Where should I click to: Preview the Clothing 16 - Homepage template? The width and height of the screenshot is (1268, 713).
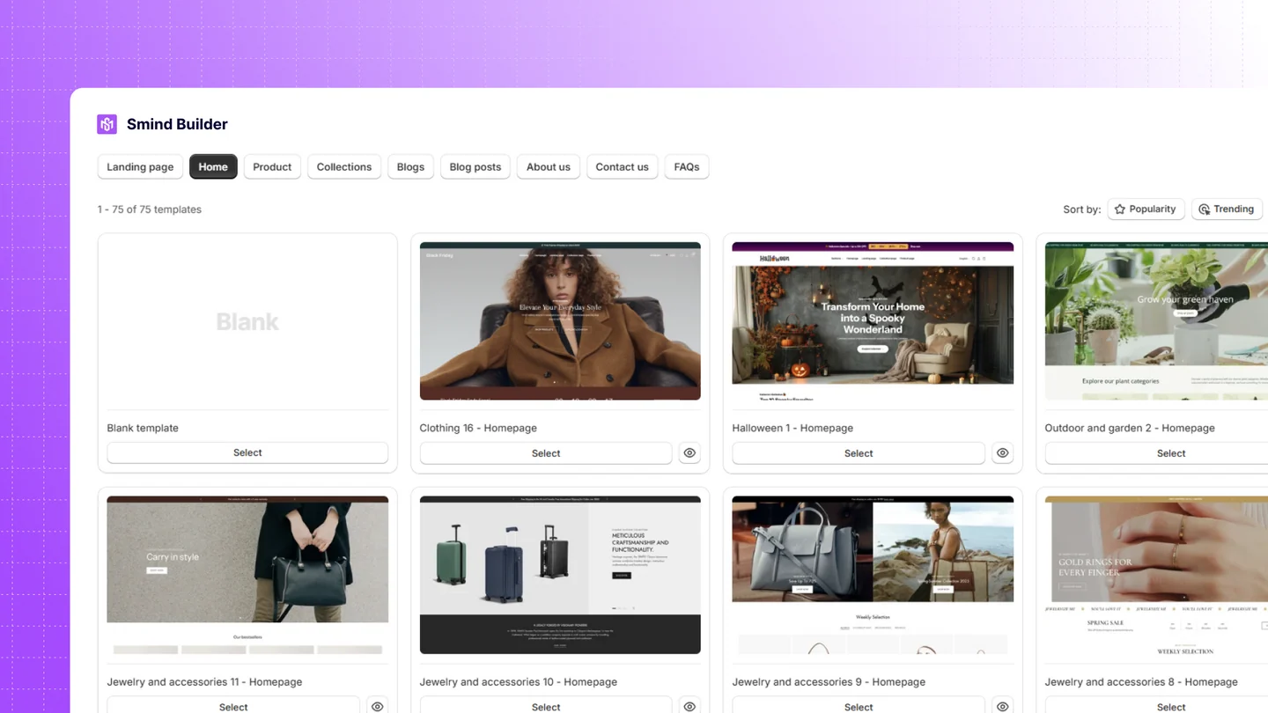(x=689, y=453)
